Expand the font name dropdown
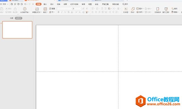 (x=72, y=9)
